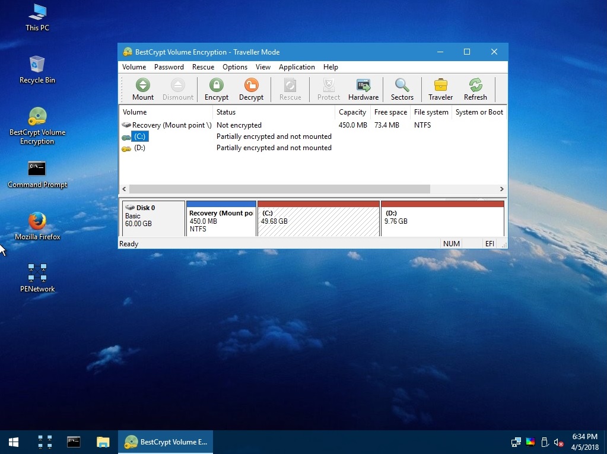607x454 pixels.
Task: Click the taskbar clock showing 6:34 PM
Action: click(584, 442)
